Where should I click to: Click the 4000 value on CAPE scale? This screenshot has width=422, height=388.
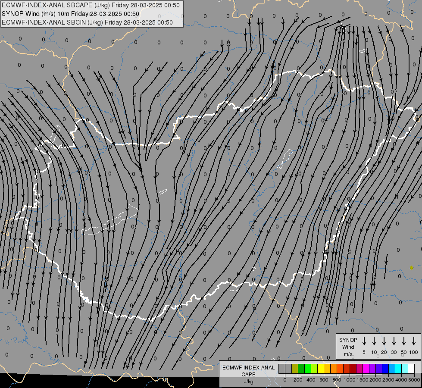point(401,380)
